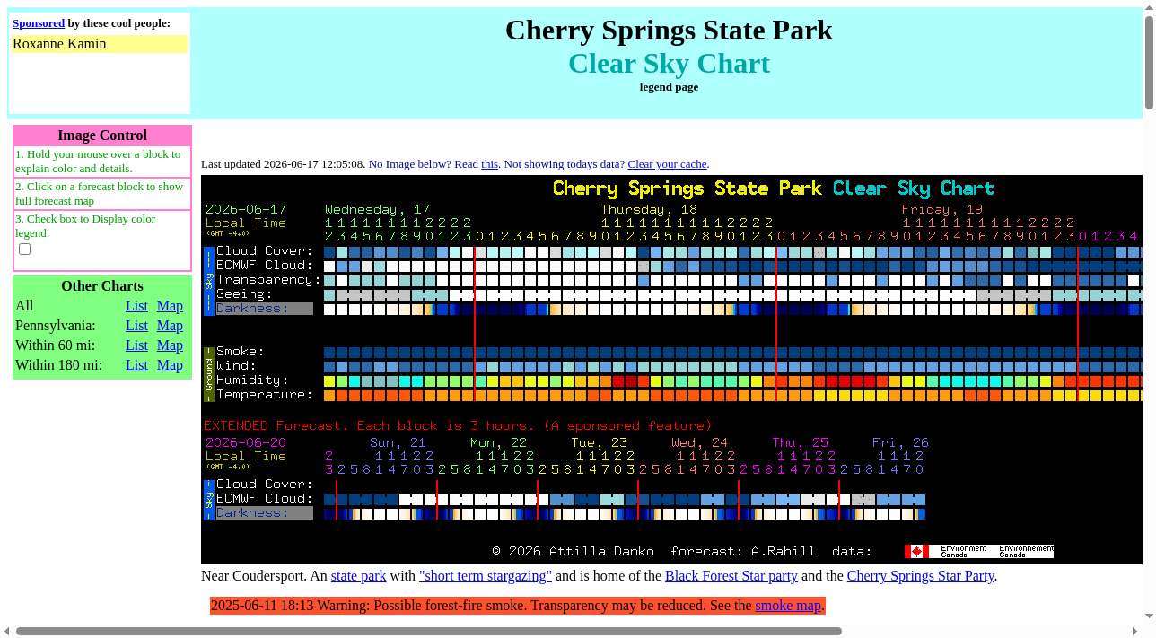The width and height of the screenshot is (1156, 638).
Task: Open the Black Forest Star party link
Action: (x=731, y=576)
